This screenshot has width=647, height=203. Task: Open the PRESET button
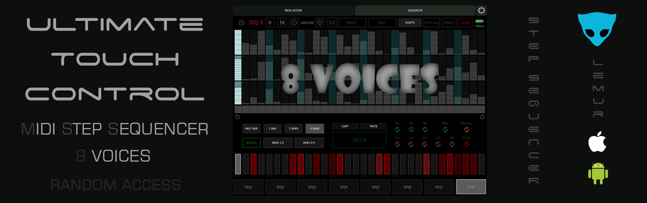point(352,23)
